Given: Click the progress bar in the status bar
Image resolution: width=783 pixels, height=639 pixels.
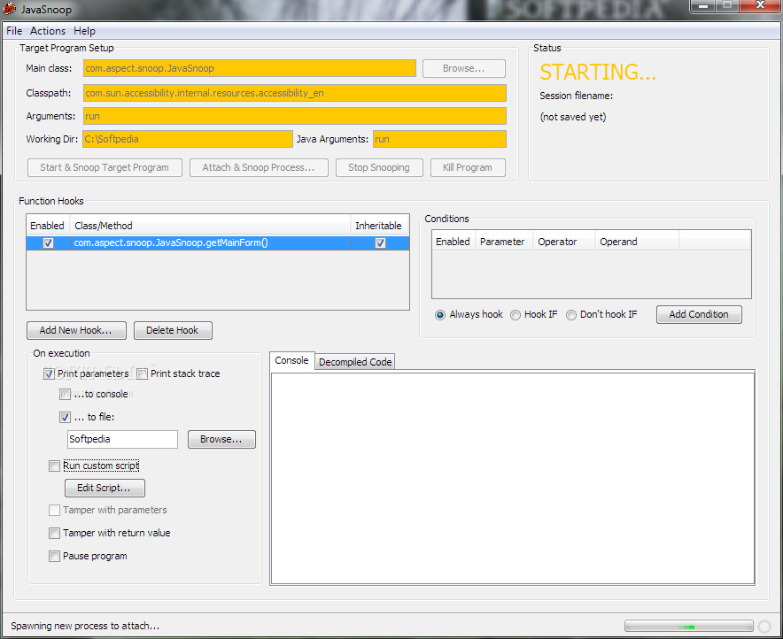Looking at the screenshot, I should click(688, 626).
